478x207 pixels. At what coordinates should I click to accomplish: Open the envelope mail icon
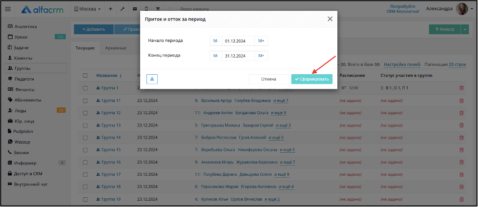click(134, 9)
